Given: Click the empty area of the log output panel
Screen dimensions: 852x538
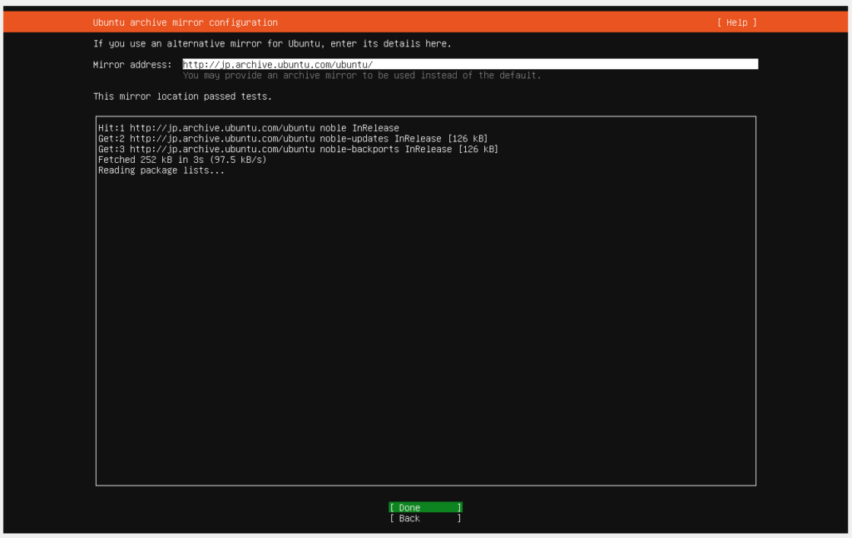Looking at the screenshot, I should coord(424,333).
